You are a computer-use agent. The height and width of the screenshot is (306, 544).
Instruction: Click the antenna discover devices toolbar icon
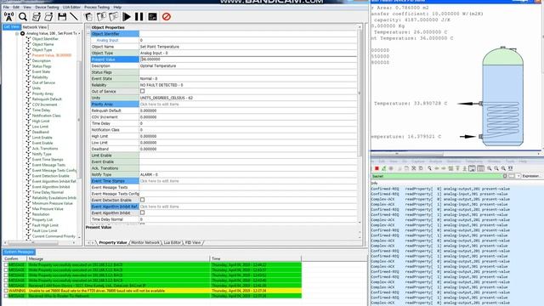(8, 17)
